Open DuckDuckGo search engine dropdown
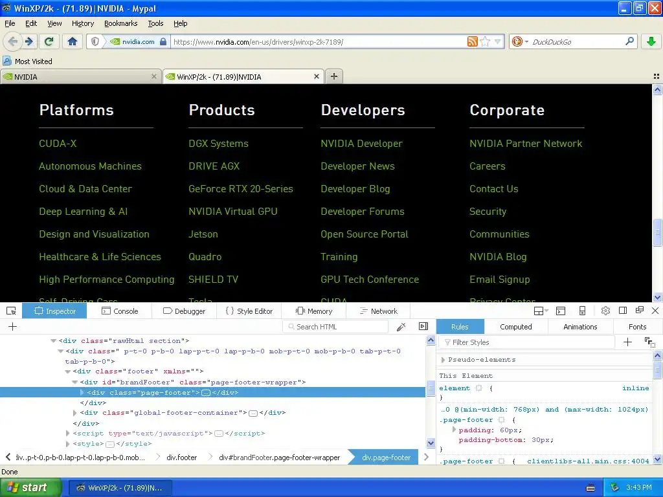Image resolution: width=663 pixels, height=497 pixels. coord(519,41)
